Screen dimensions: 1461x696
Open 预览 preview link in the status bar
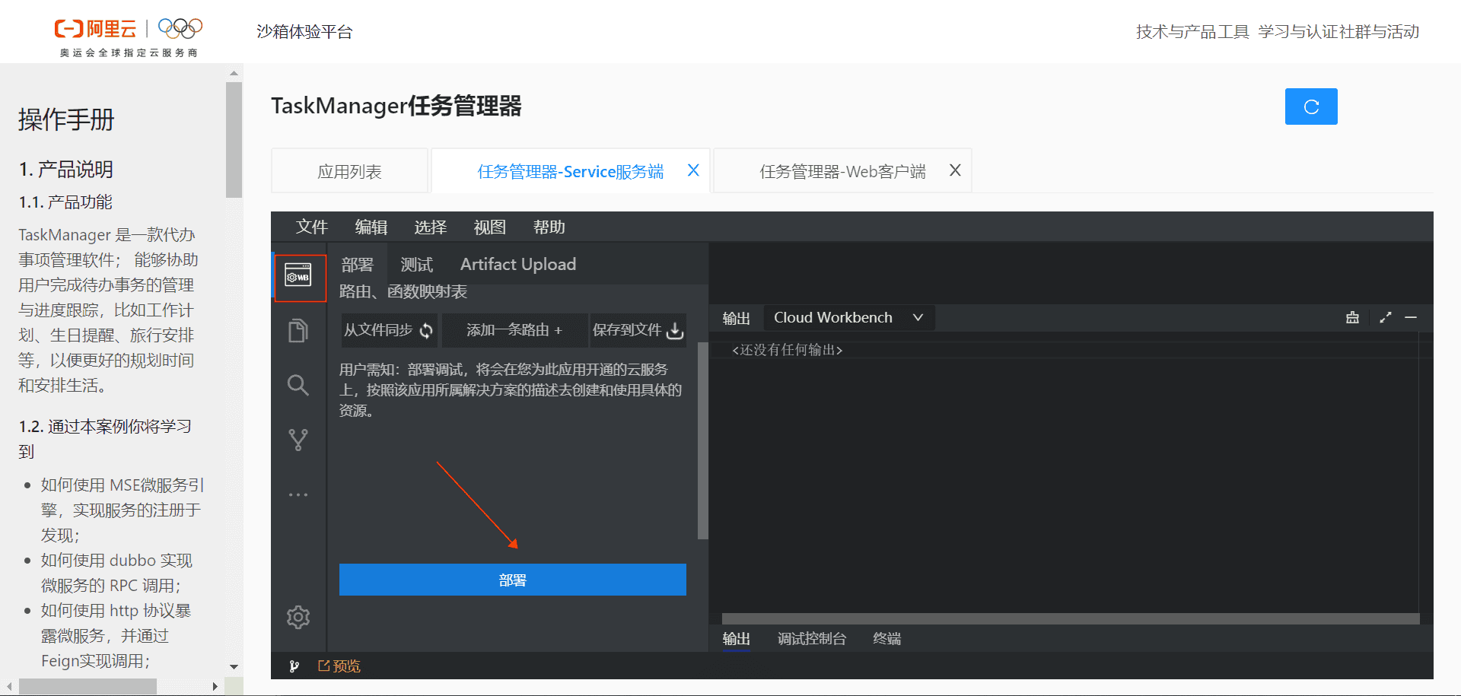339,666
